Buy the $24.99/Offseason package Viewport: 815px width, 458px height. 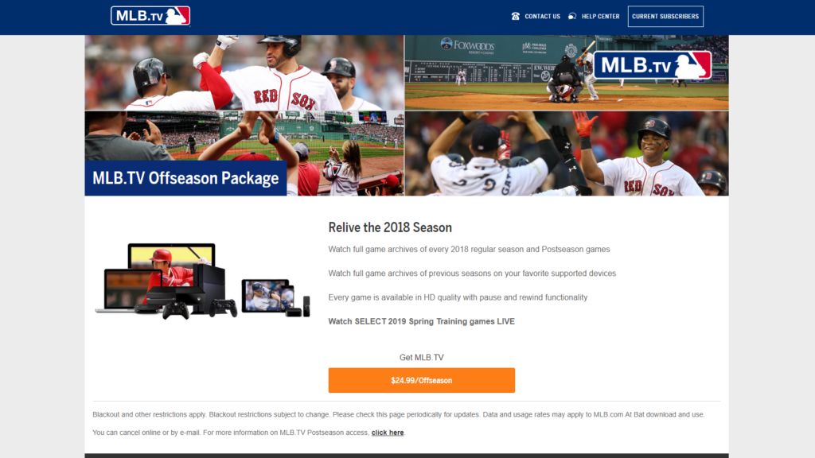point(422,380)
